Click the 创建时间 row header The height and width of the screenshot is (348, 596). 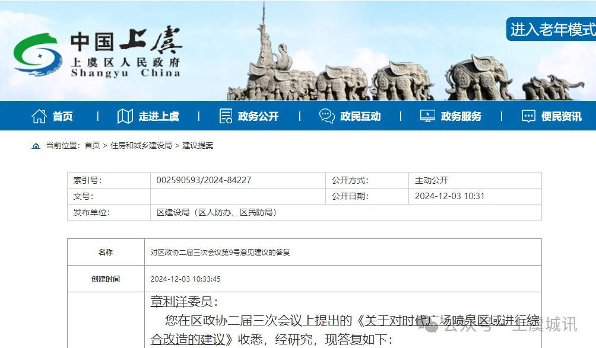pos(106,279)
